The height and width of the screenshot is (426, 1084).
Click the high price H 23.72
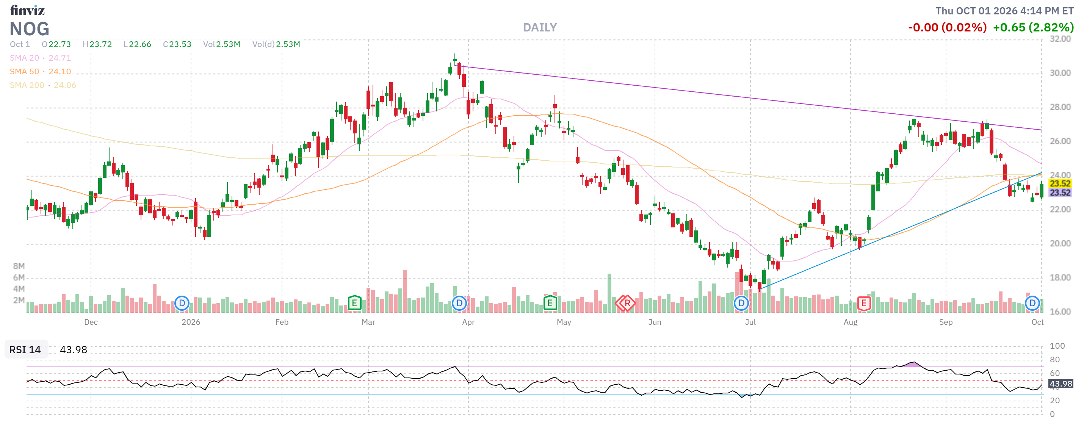97,44
